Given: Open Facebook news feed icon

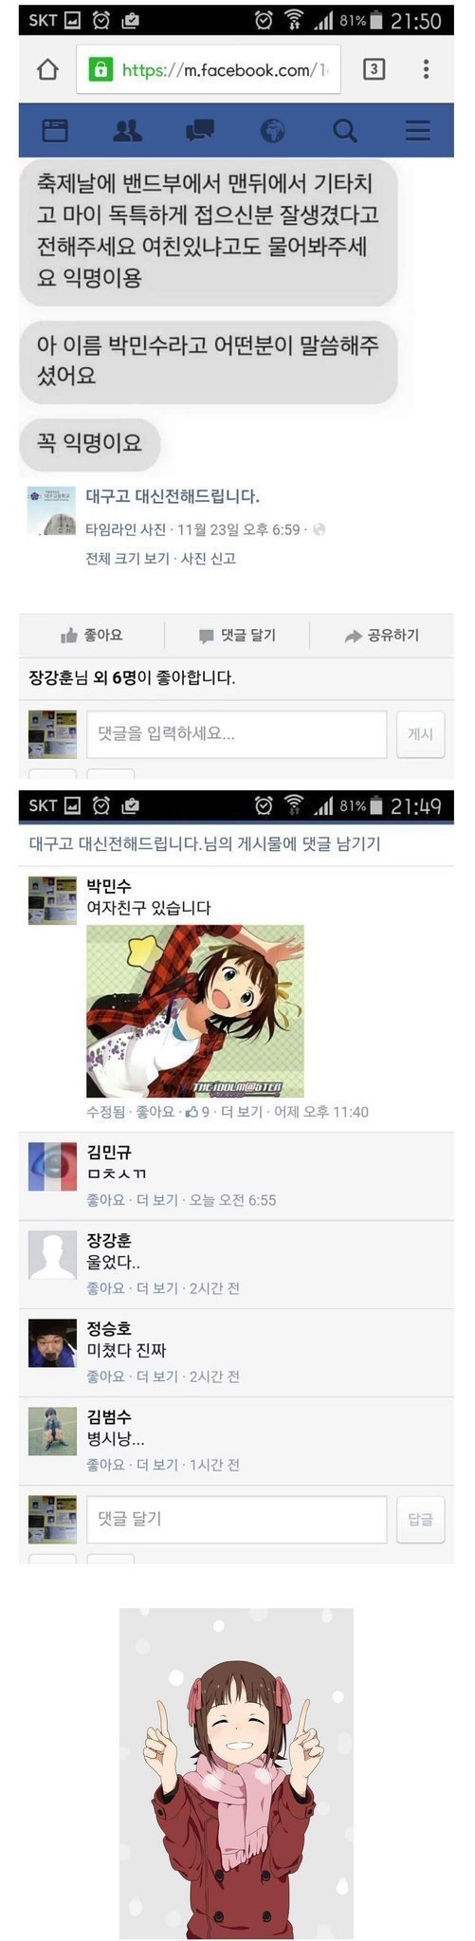Looking at the screenshot, I should [x=55, y=131].
